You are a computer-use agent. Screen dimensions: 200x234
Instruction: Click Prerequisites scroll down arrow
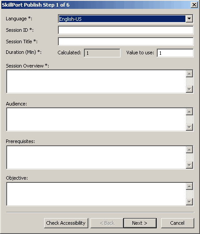tap(189, 165)
